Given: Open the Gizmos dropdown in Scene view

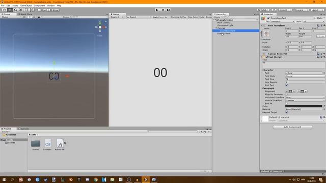Looking at the screenshot, I should point(67,17).
